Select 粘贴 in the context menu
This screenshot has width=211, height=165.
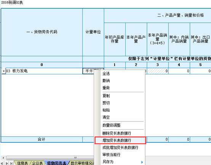[106, 110]
